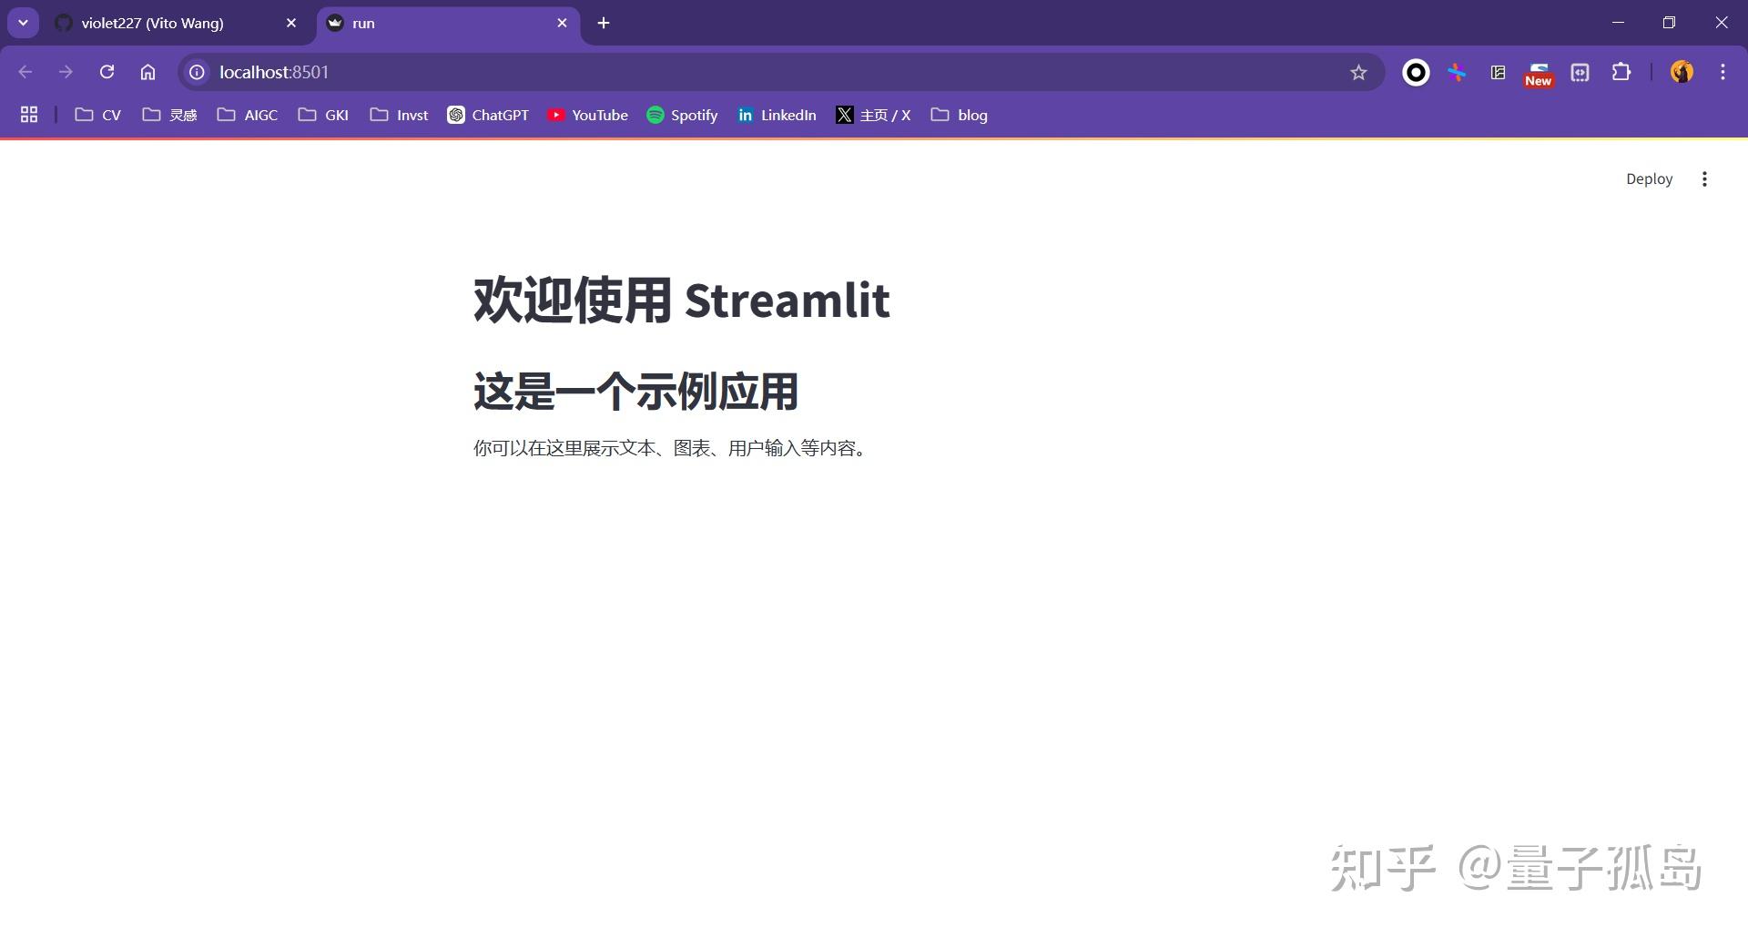
Task: Switch to the violet227 (Vito Wang) tab
Action: (150, 23)
